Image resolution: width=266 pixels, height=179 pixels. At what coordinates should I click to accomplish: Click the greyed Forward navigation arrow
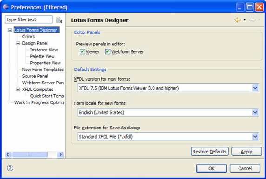(253, 20)
